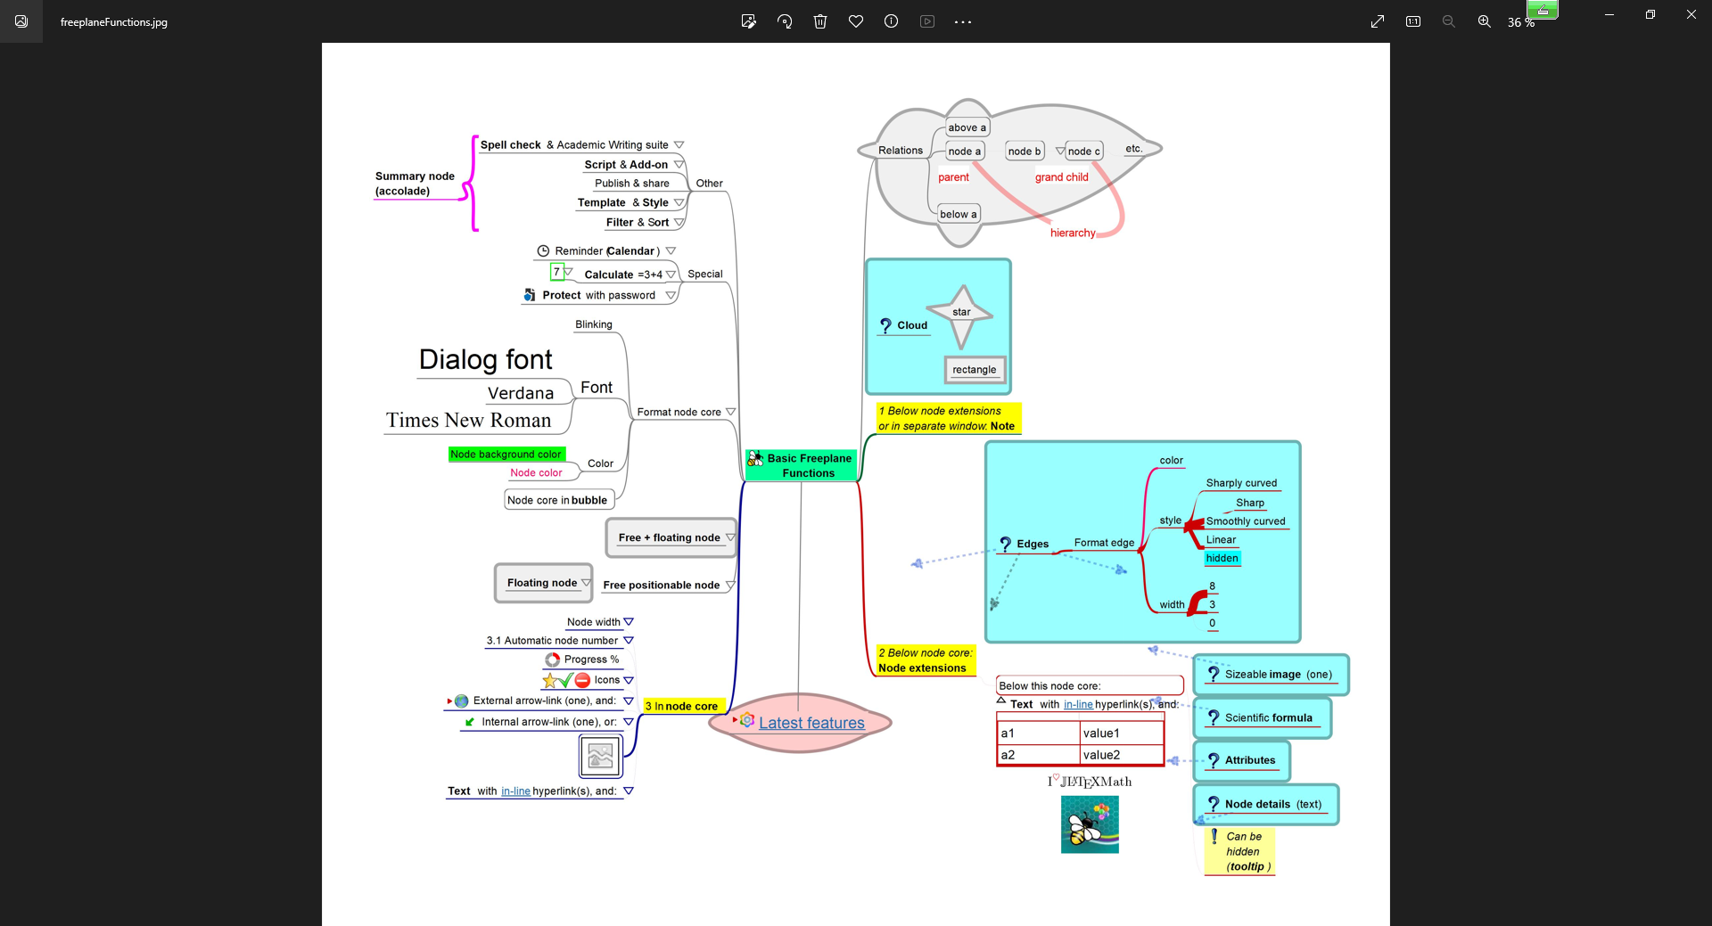Screen dimensions: 1712x926
Task: Show file info panel
Action: tap(891, 21)
